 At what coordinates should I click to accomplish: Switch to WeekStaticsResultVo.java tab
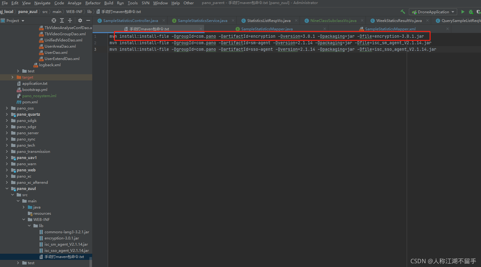tap(399, 21)
